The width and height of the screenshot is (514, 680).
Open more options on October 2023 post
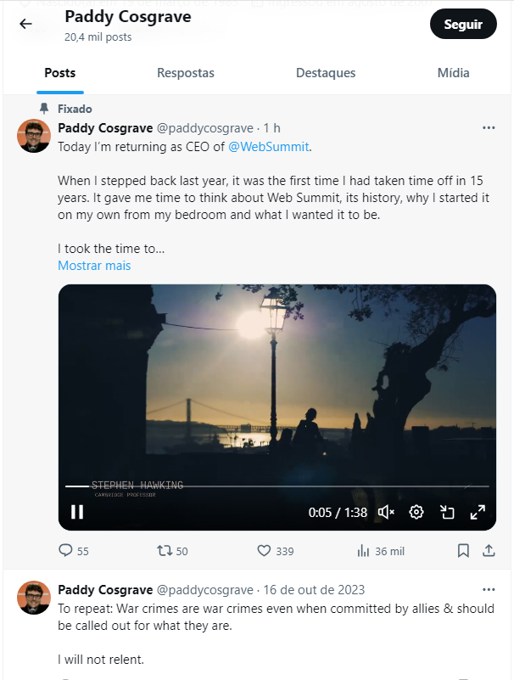[x=489, y=590]
